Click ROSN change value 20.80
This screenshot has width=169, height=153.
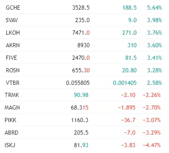[x=129, y=70]
